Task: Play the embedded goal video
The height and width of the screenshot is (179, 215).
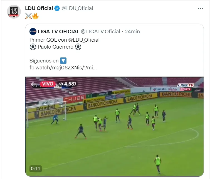Action: pos(114,127)
